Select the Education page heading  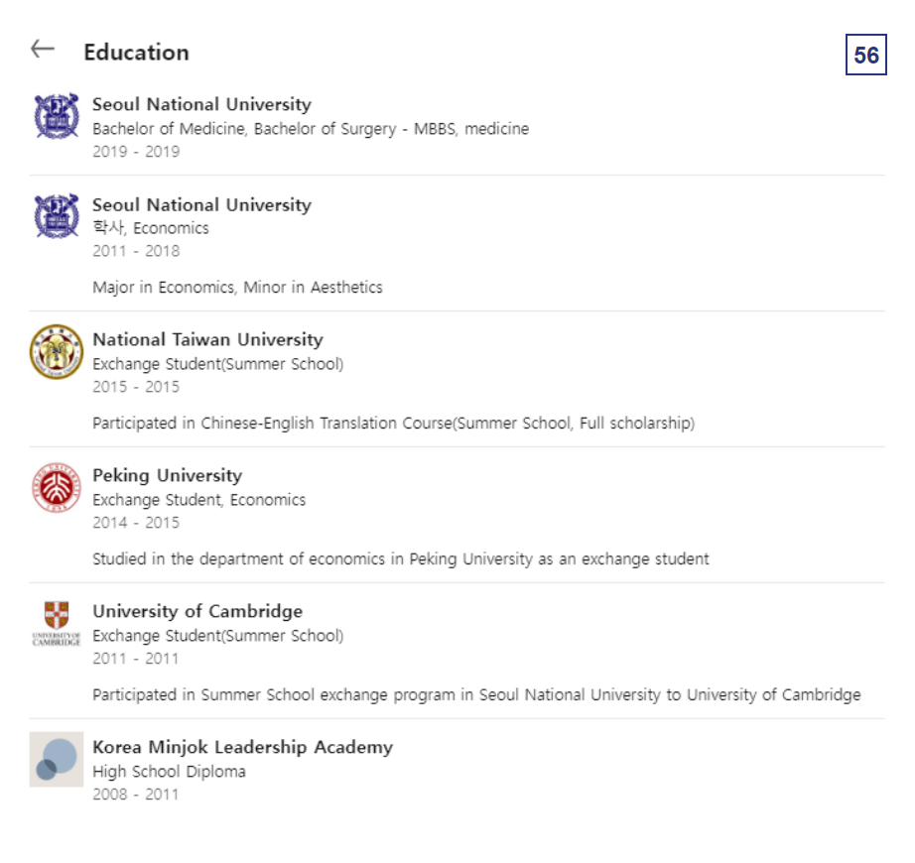[x=137, y=53]
